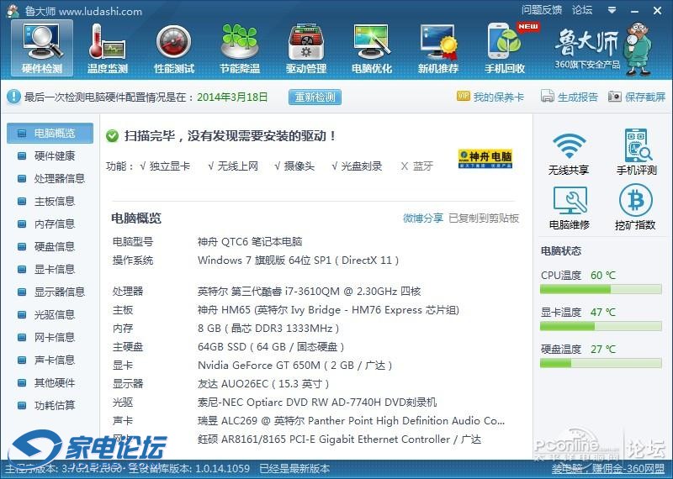The width and height of the screenshot is (673, 479).
Task: Click the 挖矿指数 bitcoin mining icon
Action: click(636, 208)
